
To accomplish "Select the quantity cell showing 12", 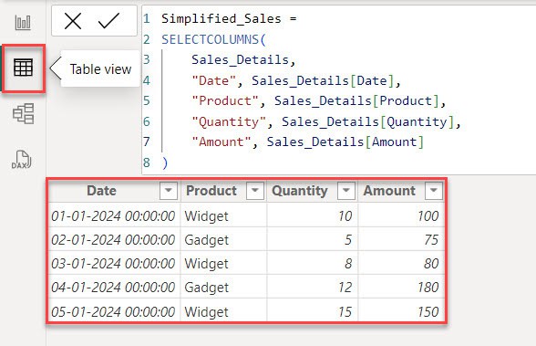I will click(x=312, y=288).
